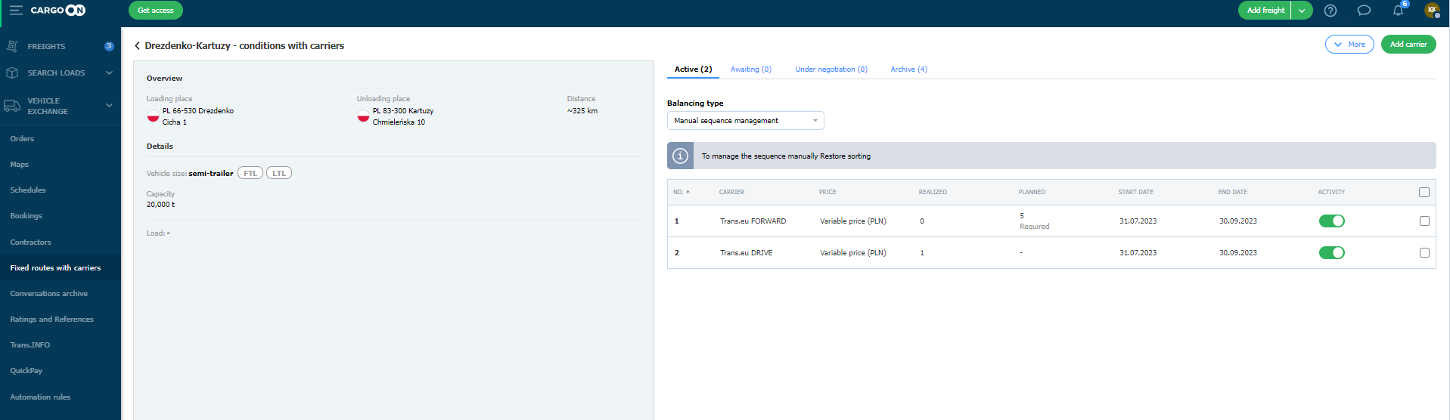This screenshot has width=1450, height=420.
Task: Open the Under negotiation (0) tab
Action: coord(831,69)
